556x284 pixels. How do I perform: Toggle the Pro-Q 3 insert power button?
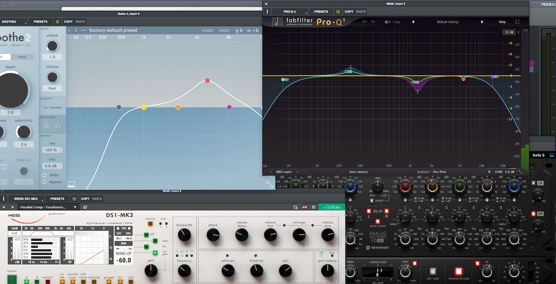click(x=338, y=11)
